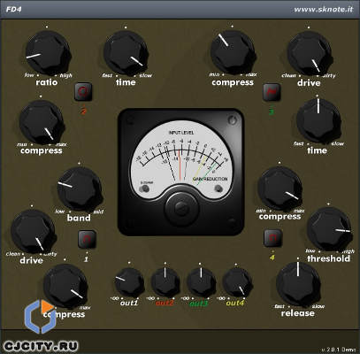Toggle the band 3 red button
Image resolution: width=360 pixels, height=354 pixels.
coord(272,92)
